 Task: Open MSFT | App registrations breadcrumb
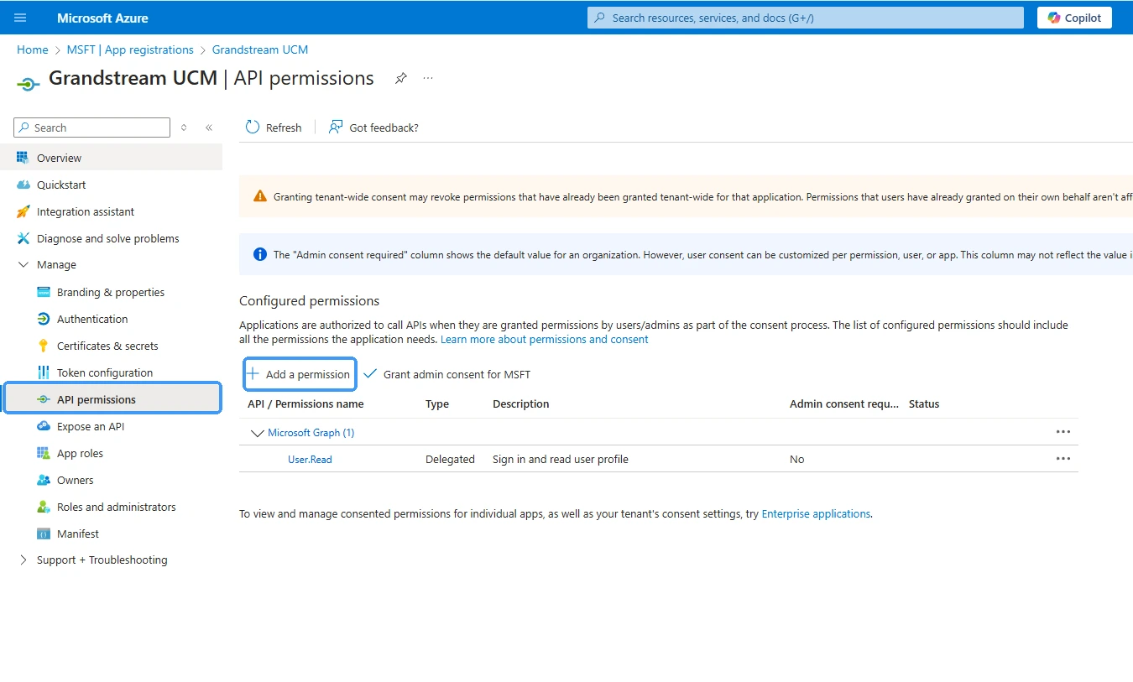click(130, 49)
